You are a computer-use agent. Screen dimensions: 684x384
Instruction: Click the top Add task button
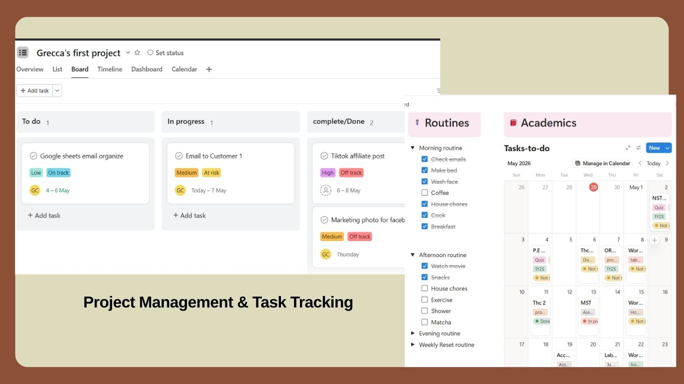[x=35, y=90]
